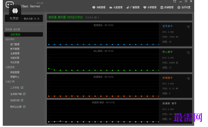Click the 数据库 服务 panel title
Image resolution: width=208 pixels, height=127 pixels.
coord(169,103)
